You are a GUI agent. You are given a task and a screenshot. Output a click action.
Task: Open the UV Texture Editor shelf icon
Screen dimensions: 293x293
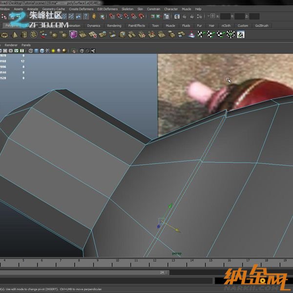click(241, 35)
